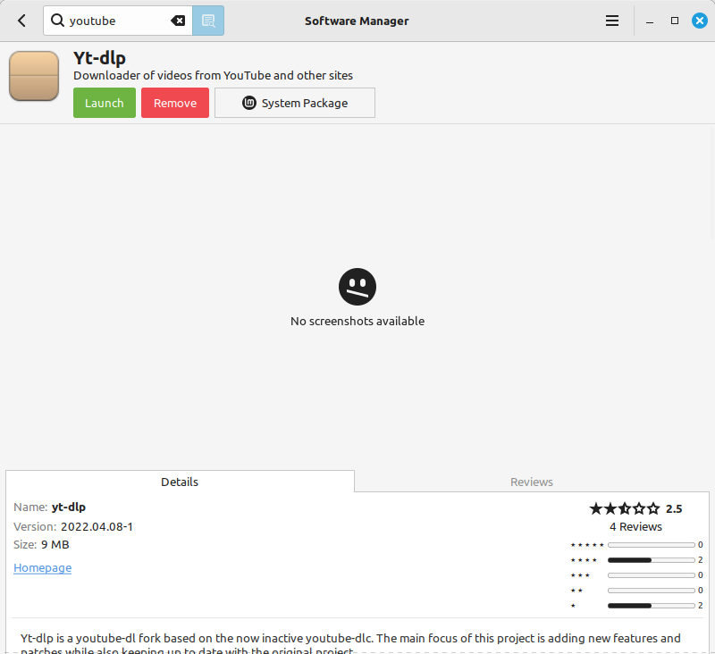
Task: Click the Yt-dlp package icon
Action: tap(34, 76)
